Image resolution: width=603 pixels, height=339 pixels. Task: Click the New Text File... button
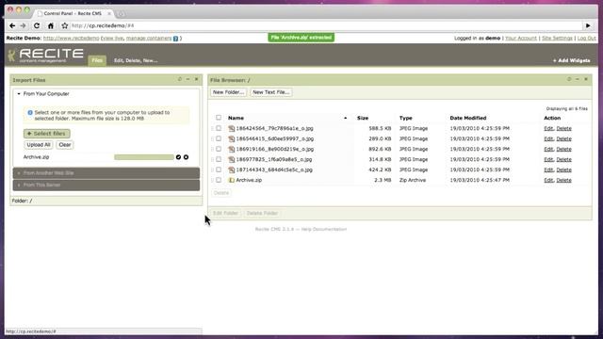pyautogui.click(x=271, y=92)
